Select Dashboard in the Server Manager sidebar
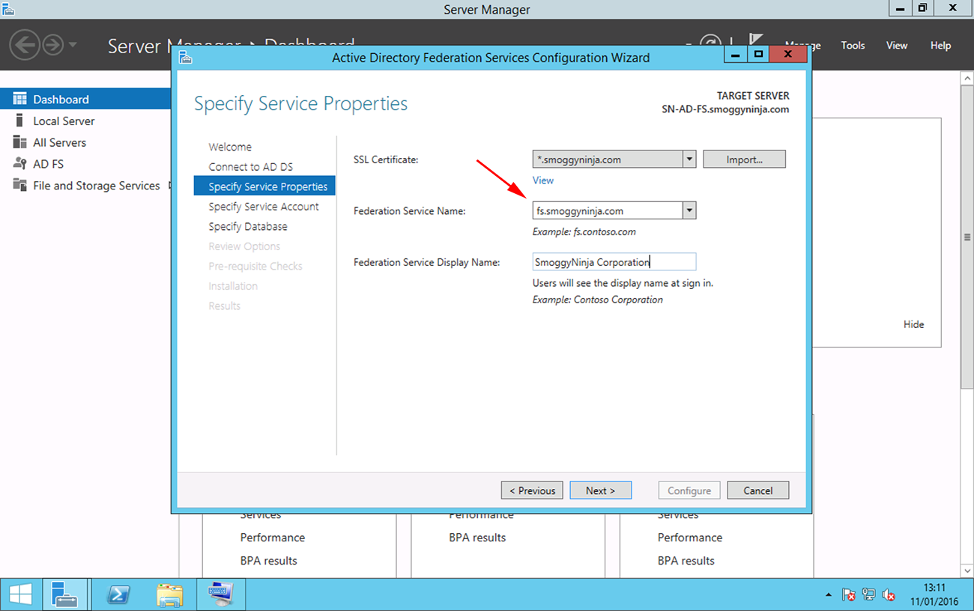Screen dimensions: 974x611 [x=60, y=98]
